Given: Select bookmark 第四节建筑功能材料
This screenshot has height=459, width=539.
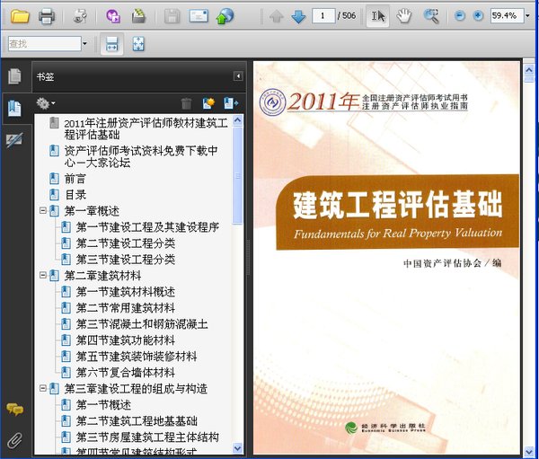Looking at the screenshot, I should click(x=126, y=340).
